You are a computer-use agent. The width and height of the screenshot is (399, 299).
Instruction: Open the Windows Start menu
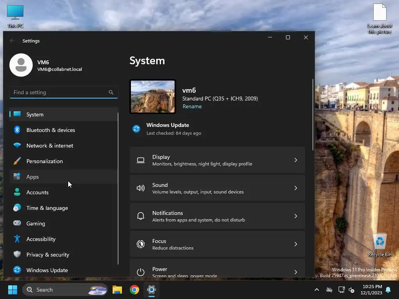click(x=12, y=290)
